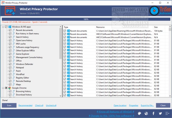172x118 pixels.
Task: Click down arrow of category tree scrollbar
Action: (60, 96)
